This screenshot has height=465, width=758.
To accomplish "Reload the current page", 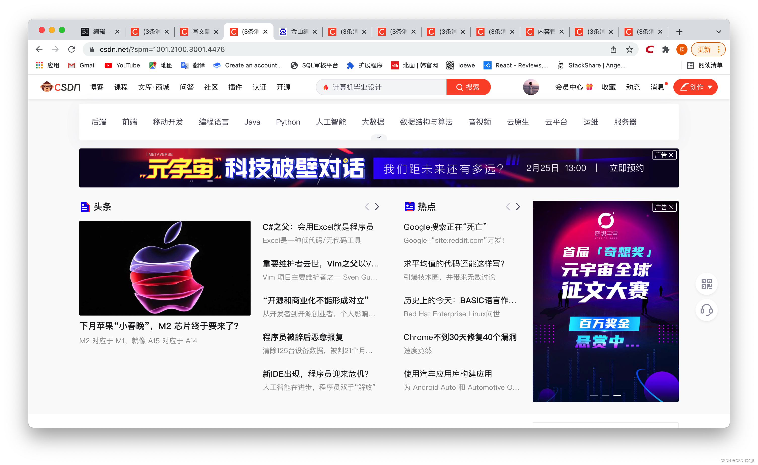I will point(72,50).
